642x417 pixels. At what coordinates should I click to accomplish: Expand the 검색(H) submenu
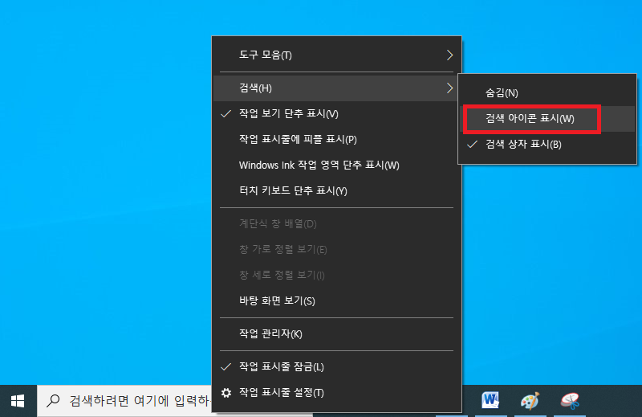(x=336, y=88)
